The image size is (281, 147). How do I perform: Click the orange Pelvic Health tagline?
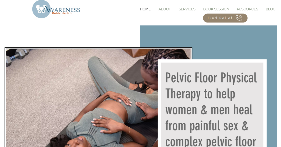62,13
